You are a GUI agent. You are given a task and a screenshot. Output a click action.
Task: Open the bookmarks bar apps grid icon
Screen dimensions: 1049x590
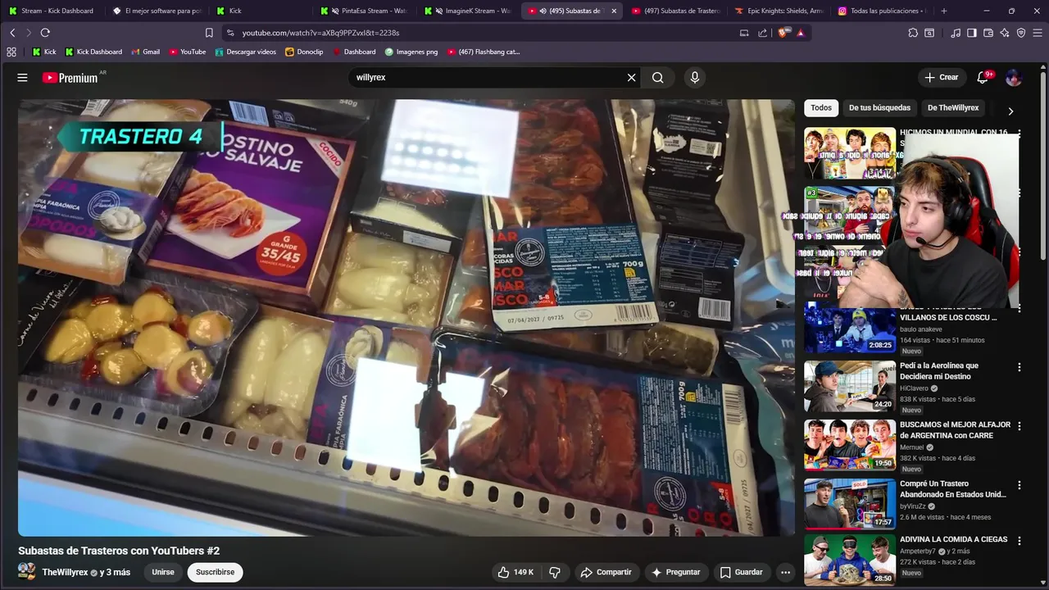11,52
